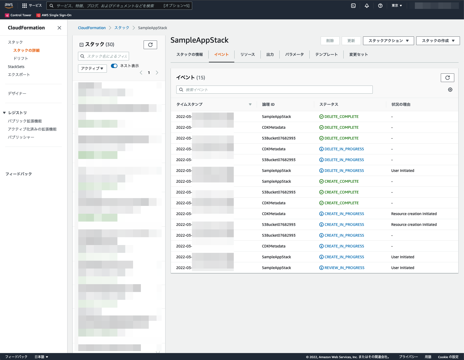Sort by Status column header

[x=329, y=104]
